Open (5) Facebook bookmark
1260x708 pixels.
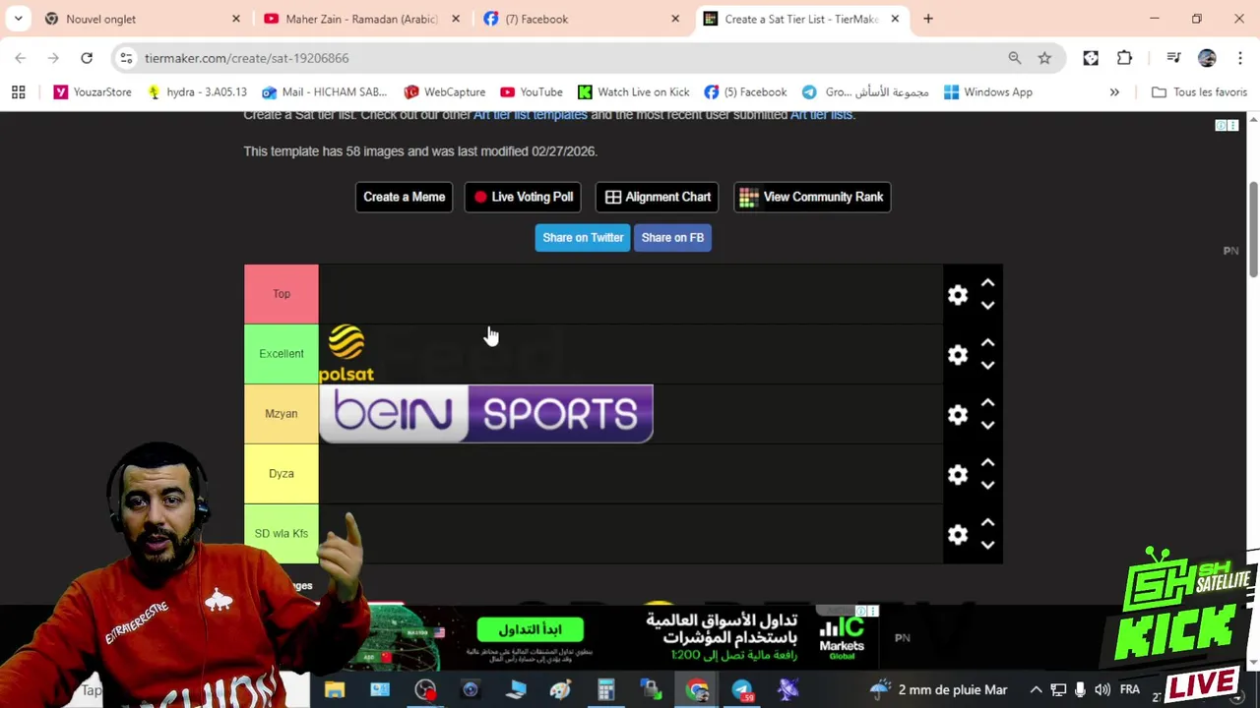(x=745, y=91)
